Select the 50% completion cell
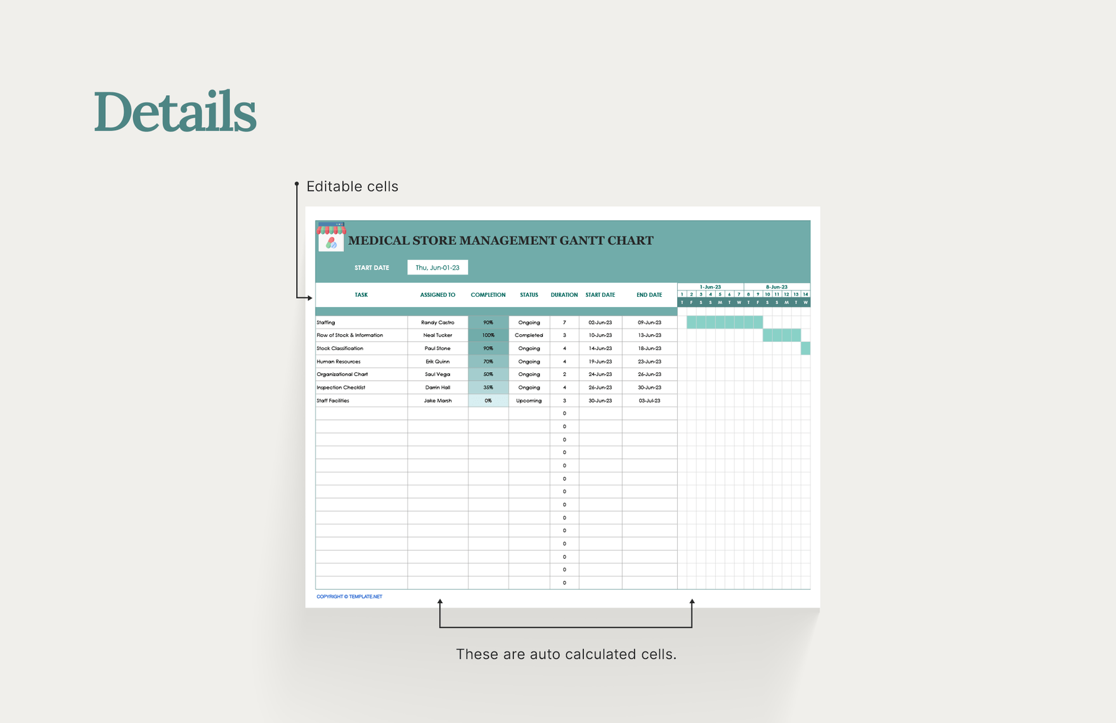The image size is (1116, 723). click(488, 374)
